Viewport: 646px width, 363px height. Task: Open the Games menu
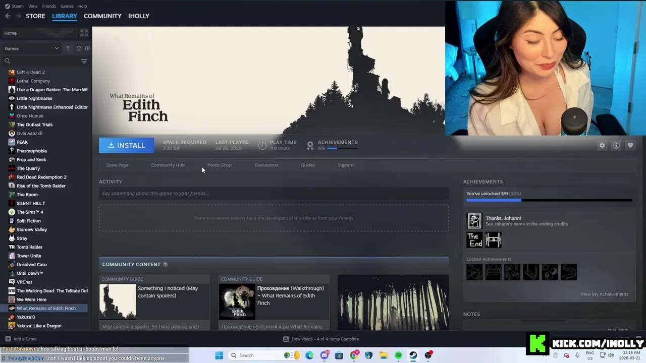click(67, 6)
